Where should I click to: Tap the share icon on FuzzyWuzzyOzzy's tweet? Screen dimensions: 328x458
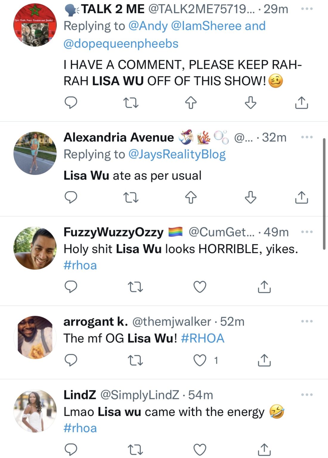264,287
